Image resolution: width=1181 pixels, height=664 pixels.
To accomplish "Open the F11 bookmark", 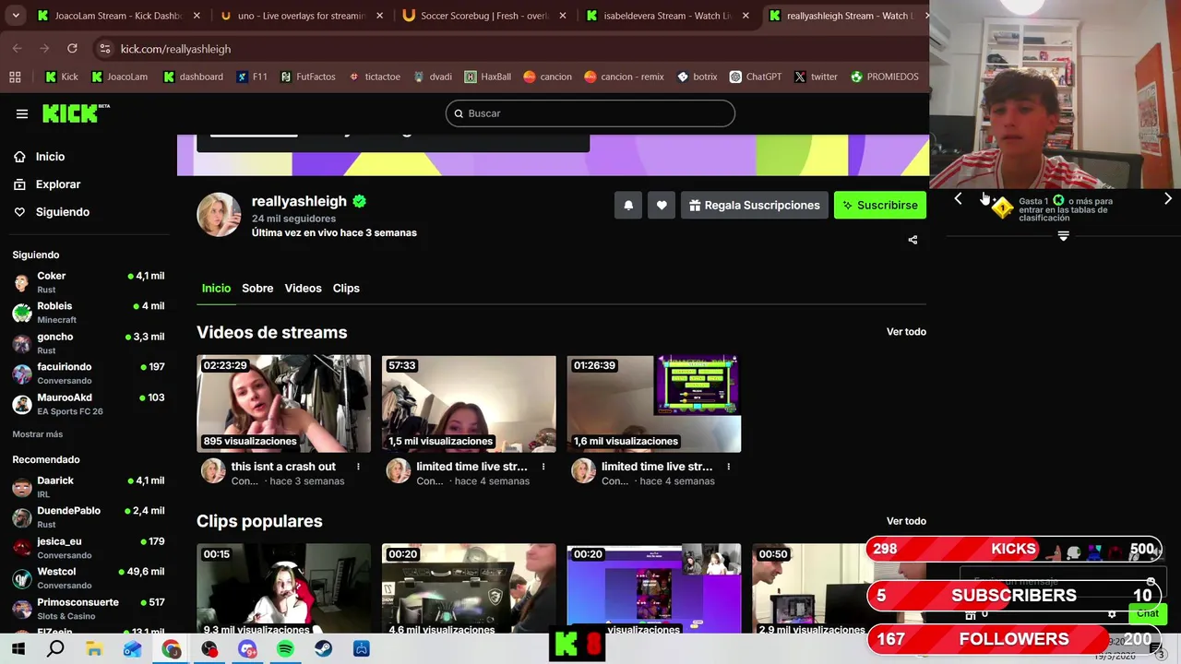I will (252, 77).
